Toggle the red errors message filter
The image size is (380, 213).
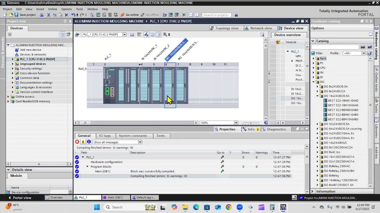tap(77, 142)
